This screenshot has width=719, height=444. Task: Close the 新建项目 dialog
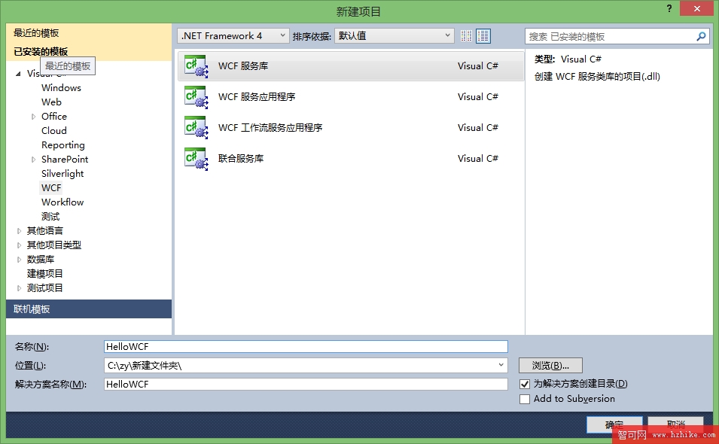(696, 9)
